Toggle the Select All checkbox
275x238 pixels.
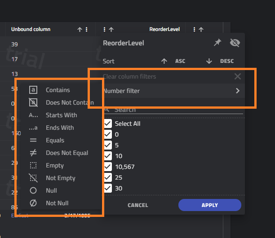(107, 123)
